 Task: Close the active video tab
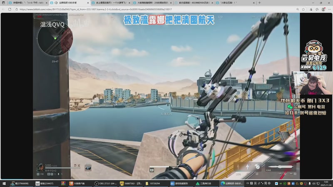tap(88, 3)
